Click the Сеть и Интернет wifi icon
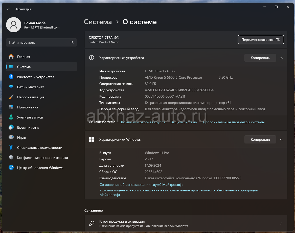The image size is (295, 233). 11,87
